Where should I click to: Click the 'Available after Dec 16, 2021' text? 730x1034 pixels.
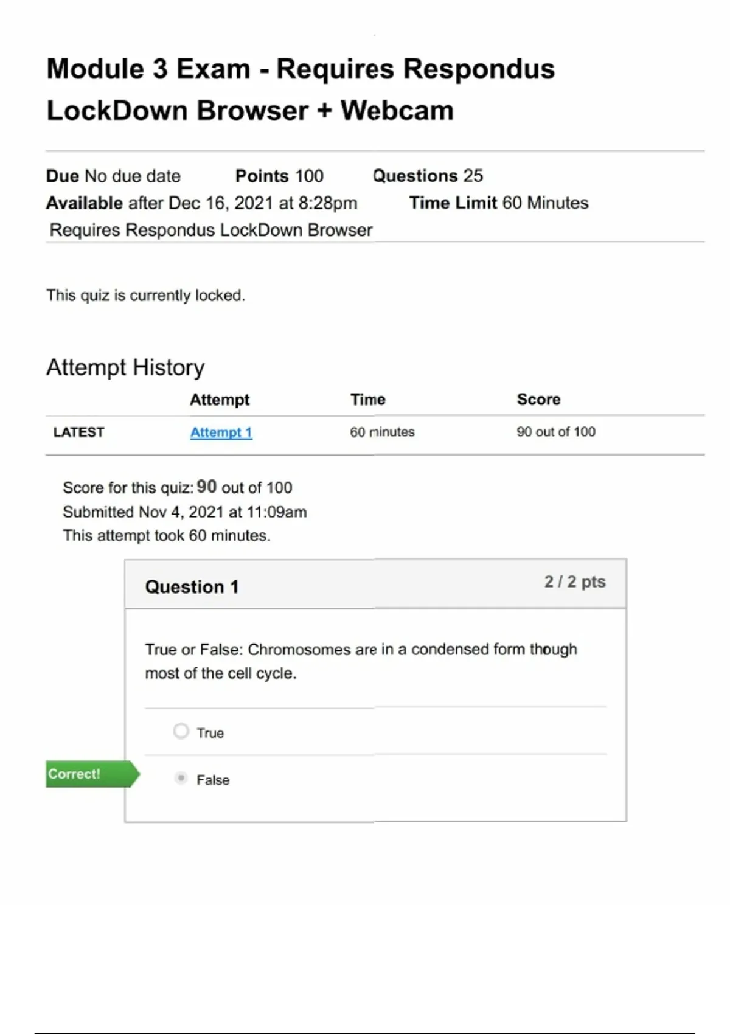point(202,203)
